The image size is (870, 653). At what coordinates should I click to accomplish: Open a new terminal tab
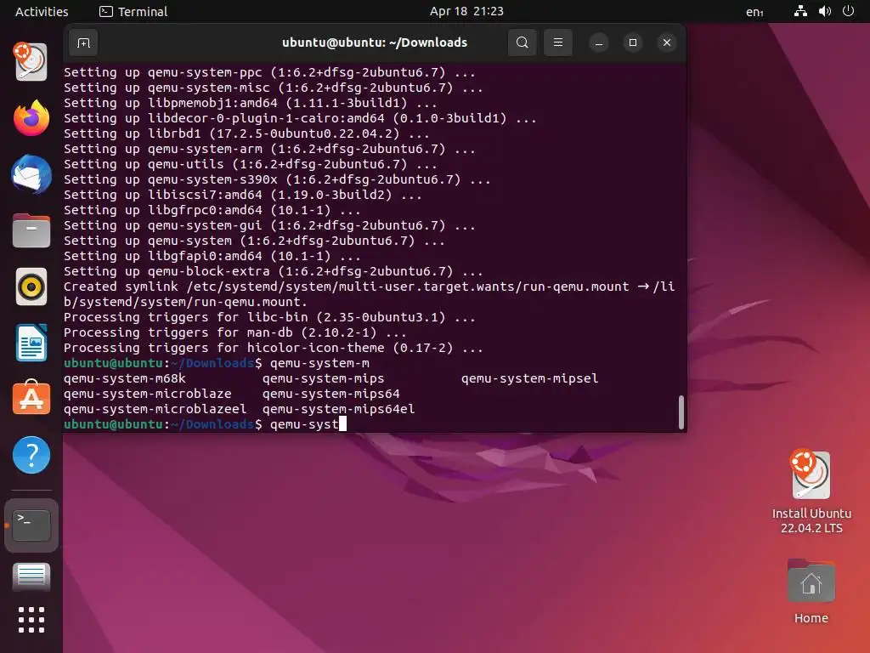coord(84,43)
